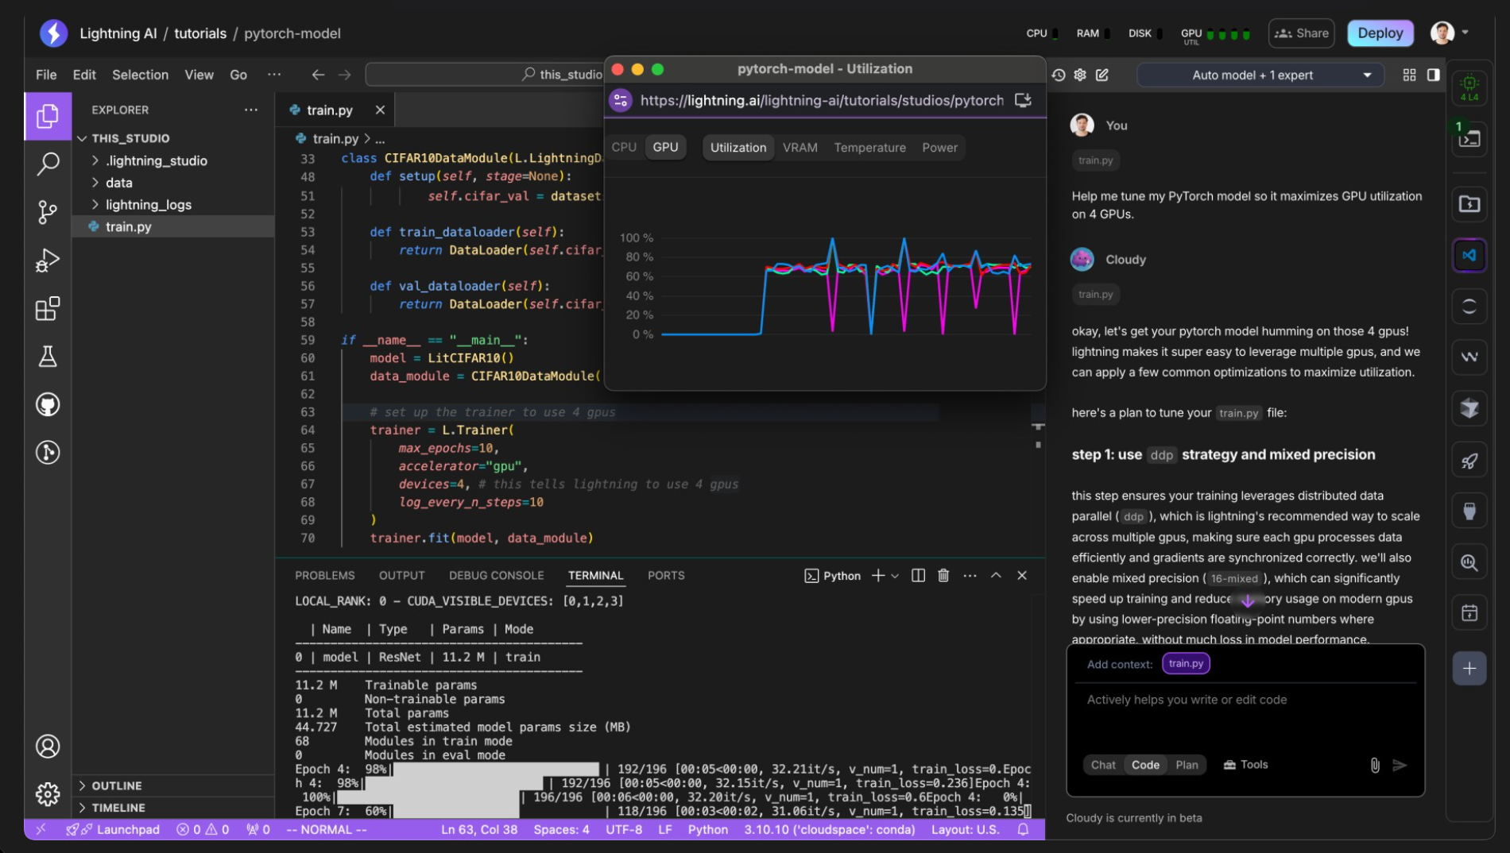Click the rocket icon in right sidebar
1510x853 pixels.
click(x=1469, y=461)
